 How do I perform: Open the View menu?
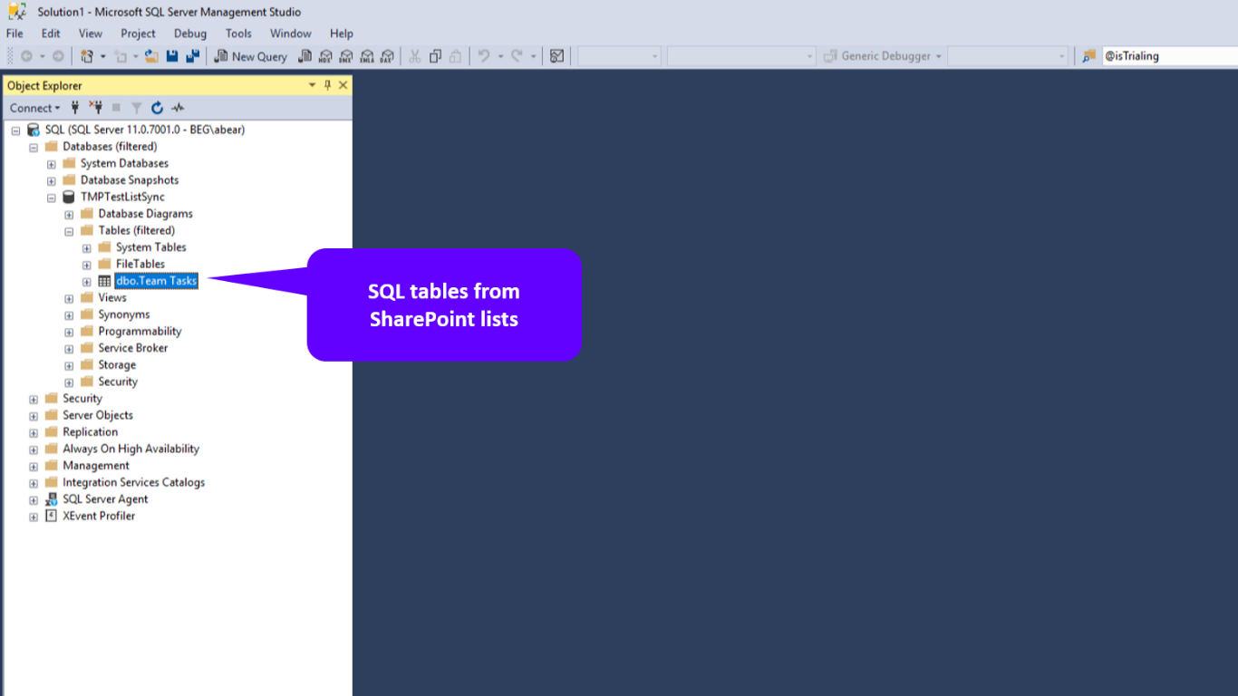click(91, 34)
